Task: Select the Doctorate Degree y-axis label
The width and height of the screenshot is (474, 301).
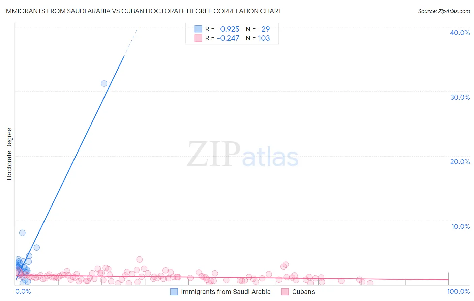Action: click(x=9, y=154)
